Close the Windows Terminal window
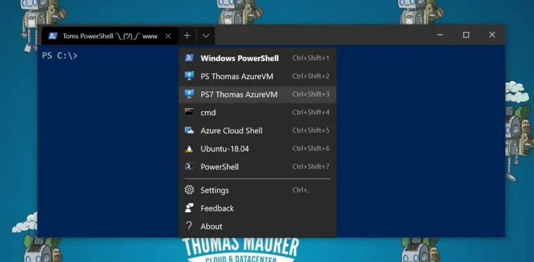This screenshot has height=262, width=534. [492, 35]
